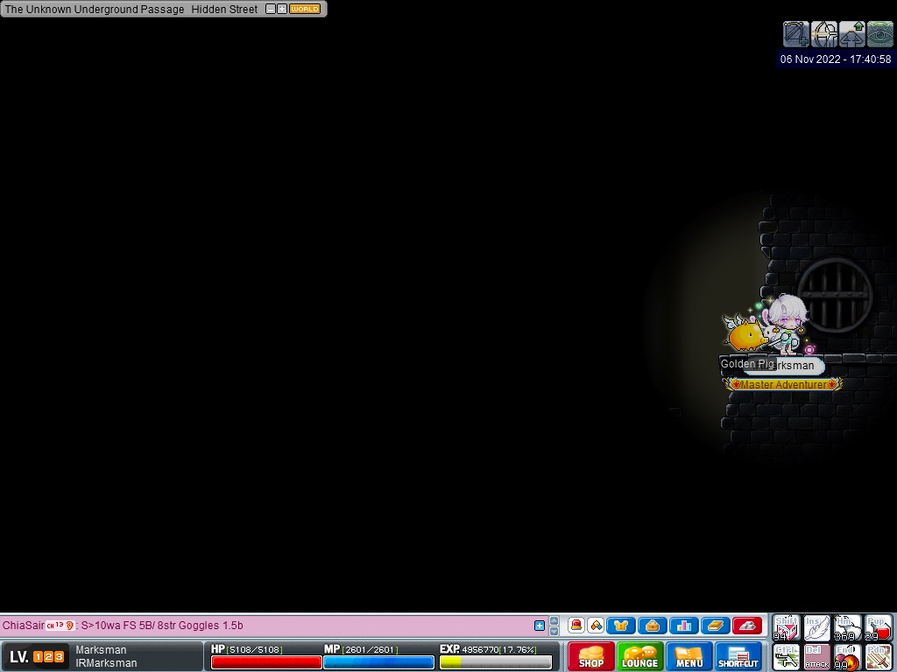
Task: Use the Ins white feather quickslot
Action: tap(816, 627)
